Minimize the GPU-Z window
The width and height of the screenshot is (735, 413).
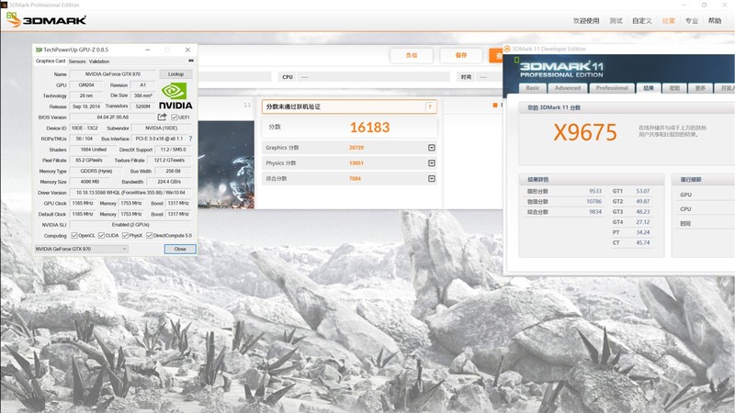click(x=147, y=50)
